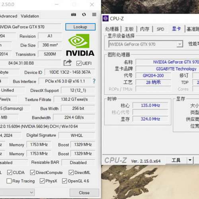Image resolution: width=199 pixels, height=199 pixels.
Task: Toggle the UEFI checkbox
Action: click(79, 63)
